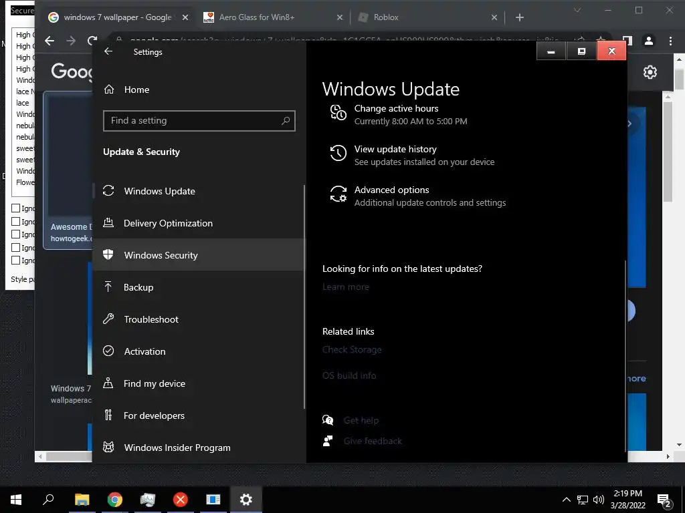This screenshot has width=685, height=513.
Task: Go back using the Settings back arrow
Action: (108, 51)
